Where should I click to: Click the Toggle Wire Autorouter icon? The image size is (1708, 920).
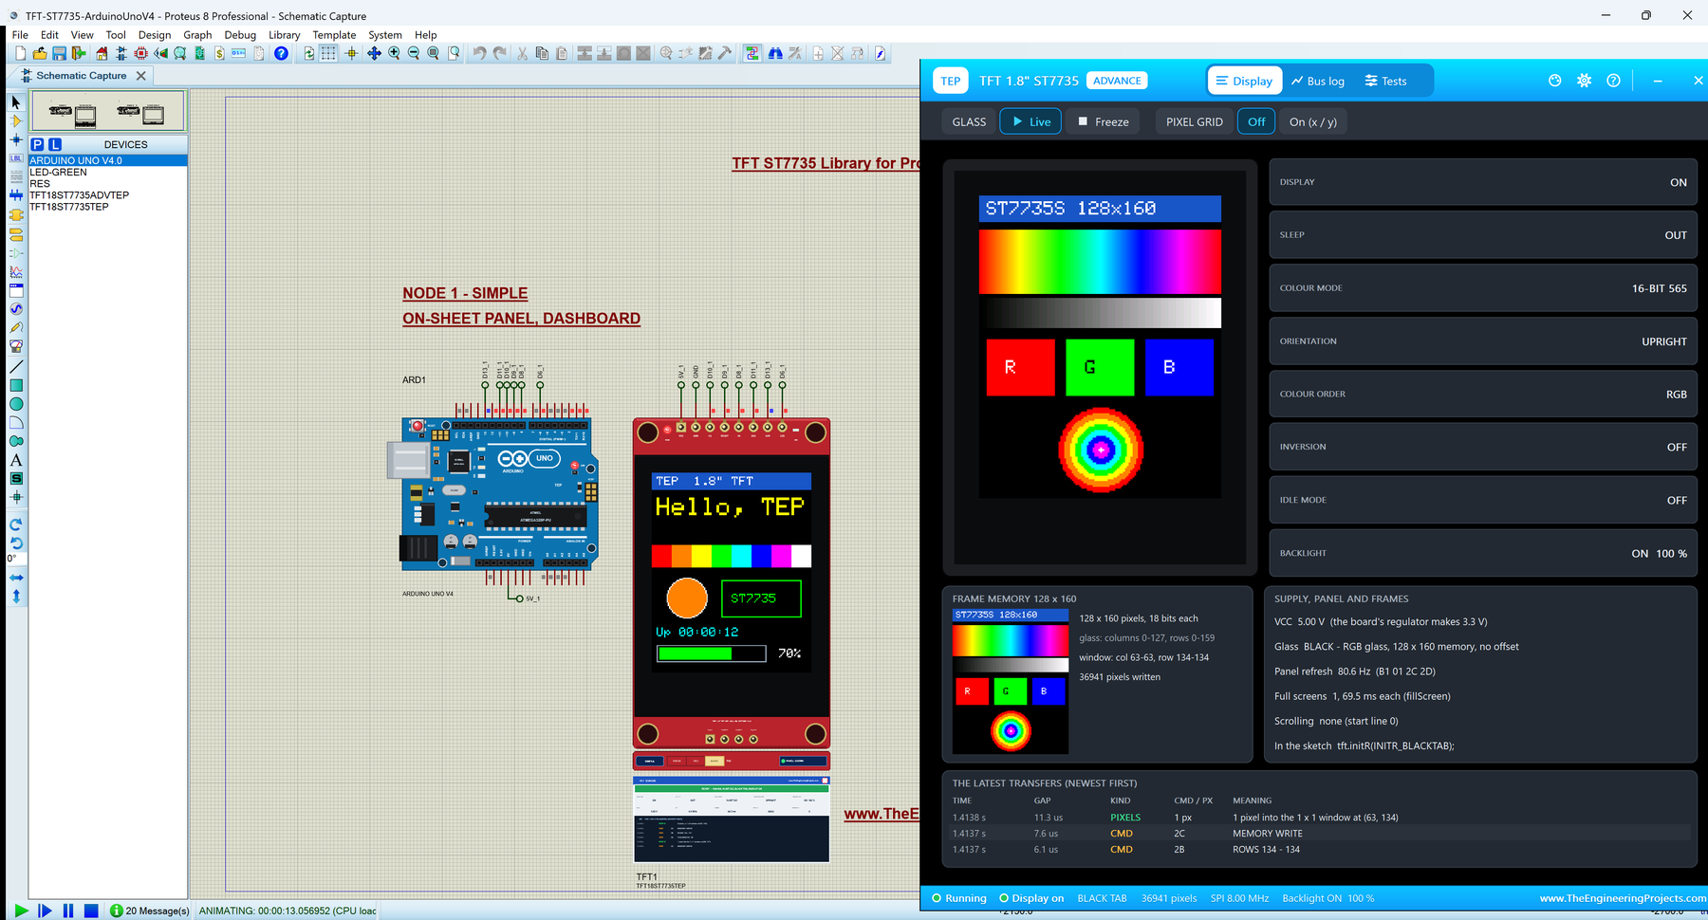click(x=752, y=54)
